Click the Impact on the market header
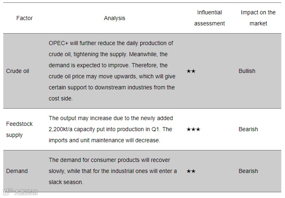 [x=258, y=18]
